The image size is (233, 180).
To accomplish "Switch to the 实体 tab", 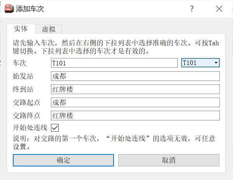I will pos(21,29).
